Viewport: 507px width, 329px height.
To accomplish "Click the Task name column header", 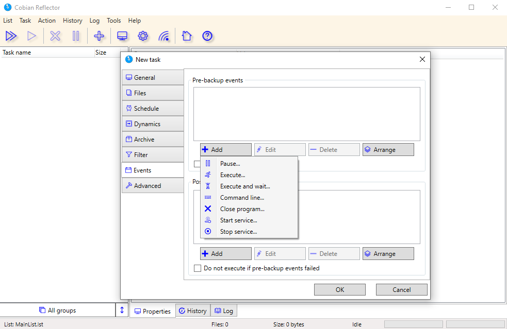I will coord(47,53).
